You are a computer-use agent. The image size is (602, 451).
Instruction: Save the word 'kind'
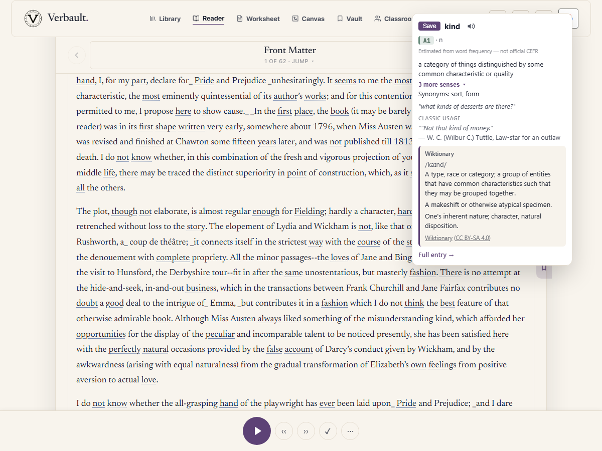click(429, 26)
